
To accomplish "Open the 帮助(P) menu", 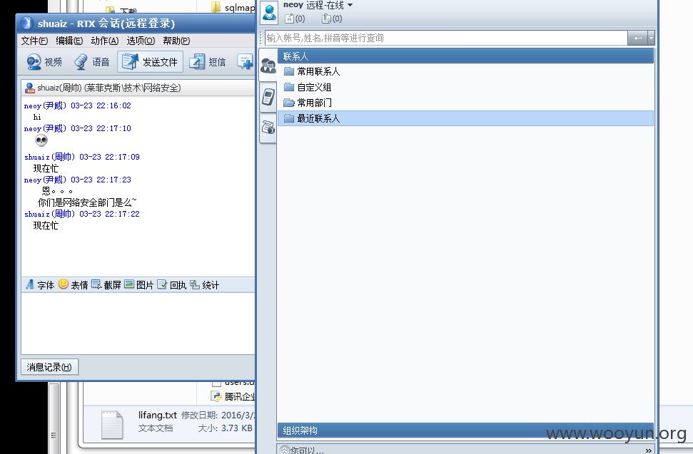I will 176,41.
